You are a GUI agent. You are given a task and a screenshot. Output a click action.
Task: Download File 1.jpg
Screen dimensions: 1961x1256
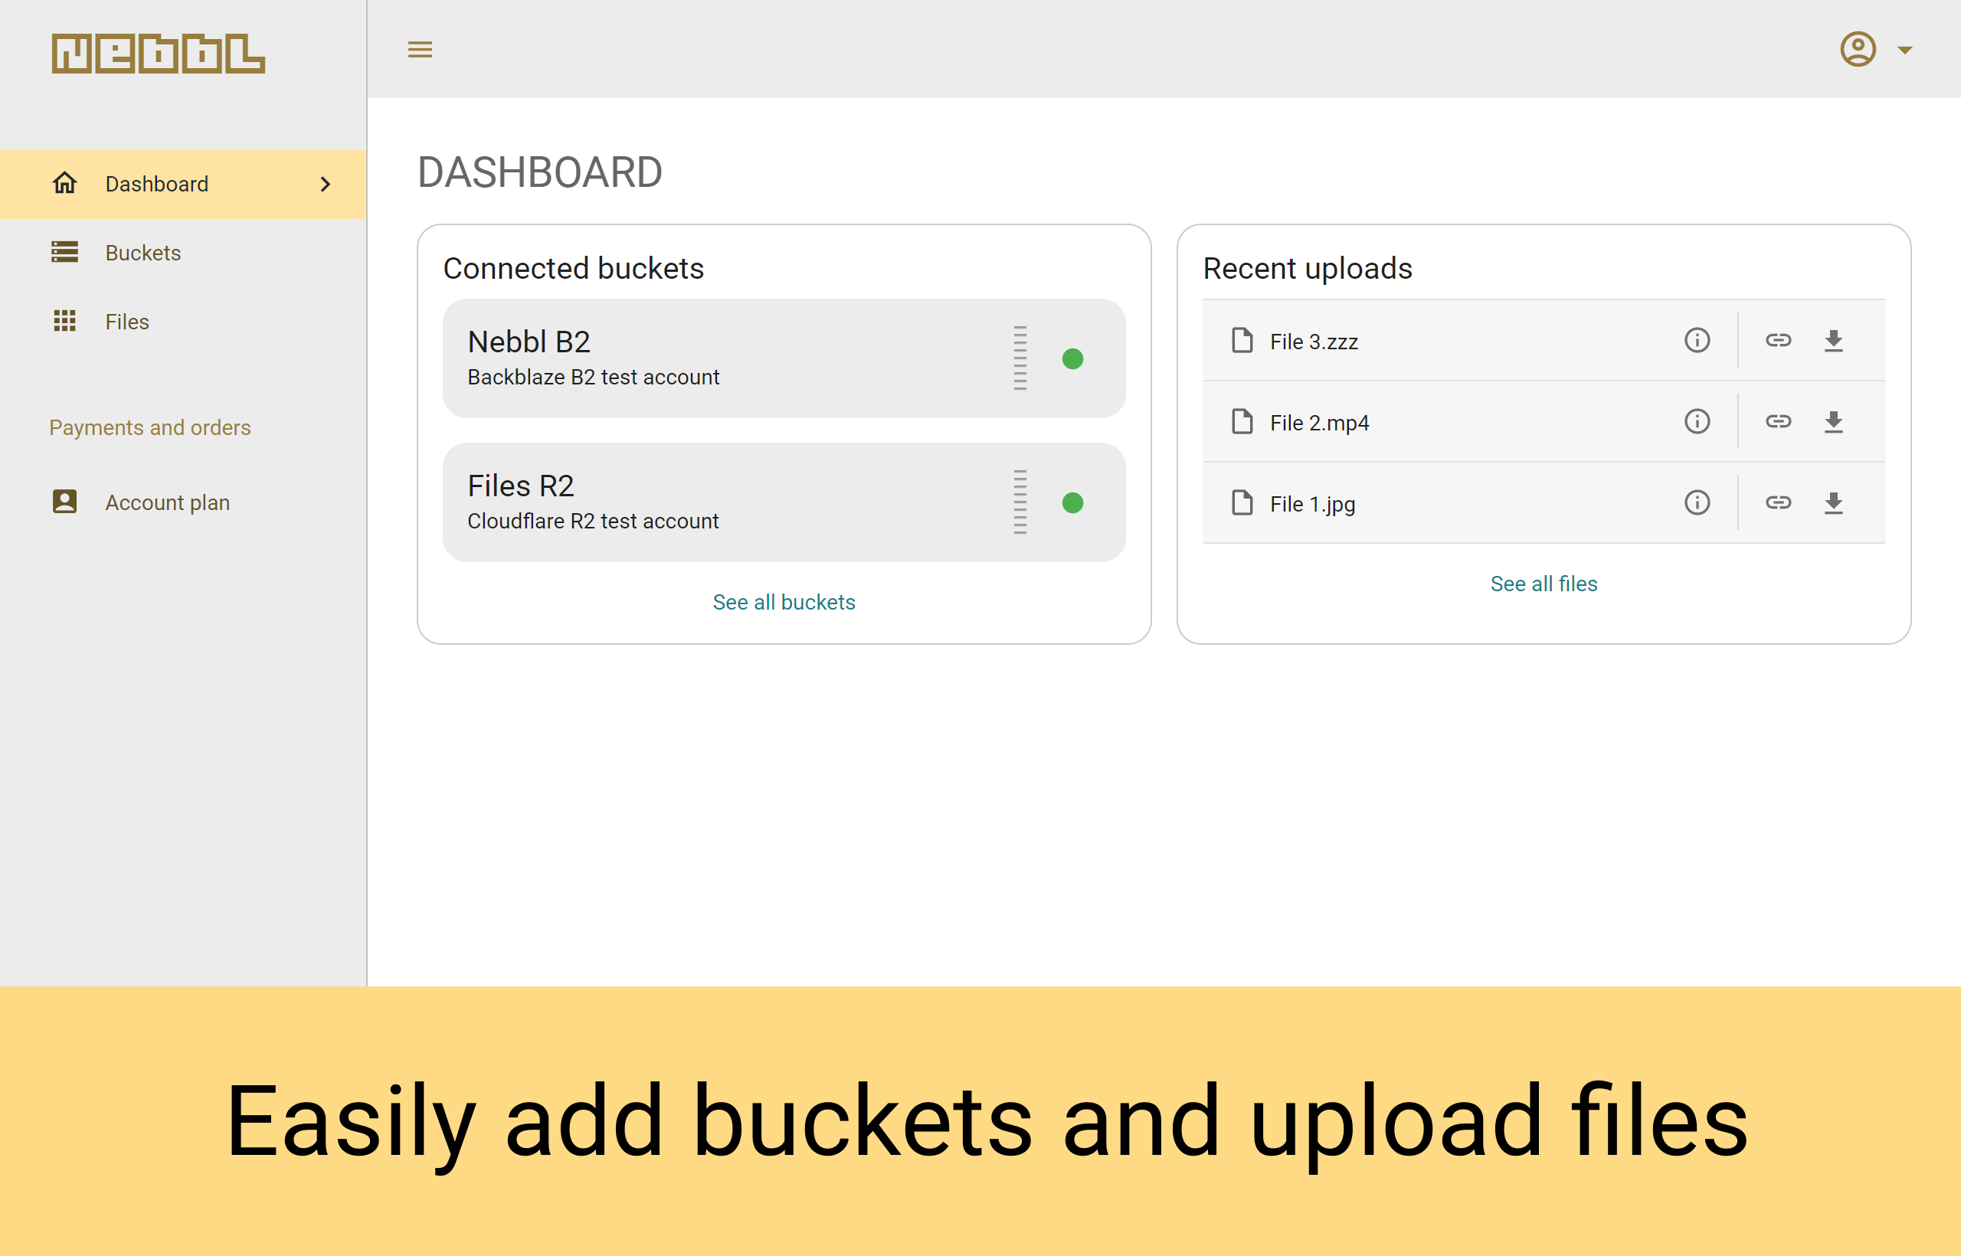(x=1834, y=503)
